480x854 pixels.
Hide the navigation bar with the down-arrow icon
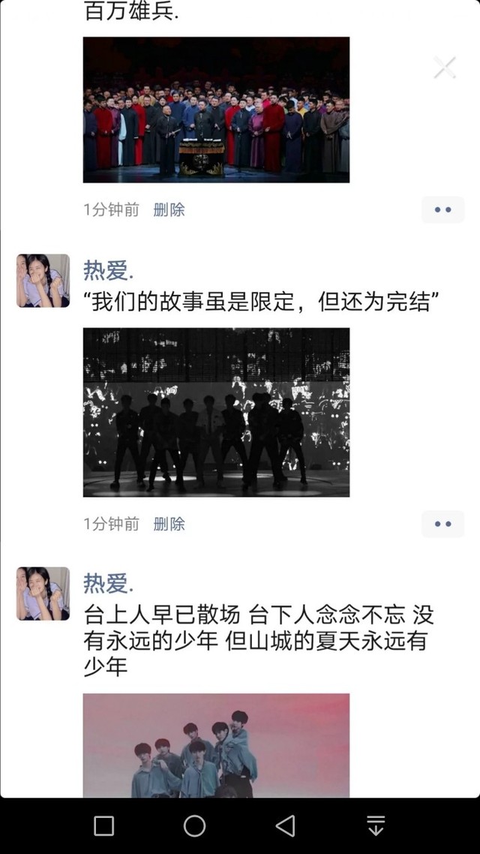click(376, 825)
